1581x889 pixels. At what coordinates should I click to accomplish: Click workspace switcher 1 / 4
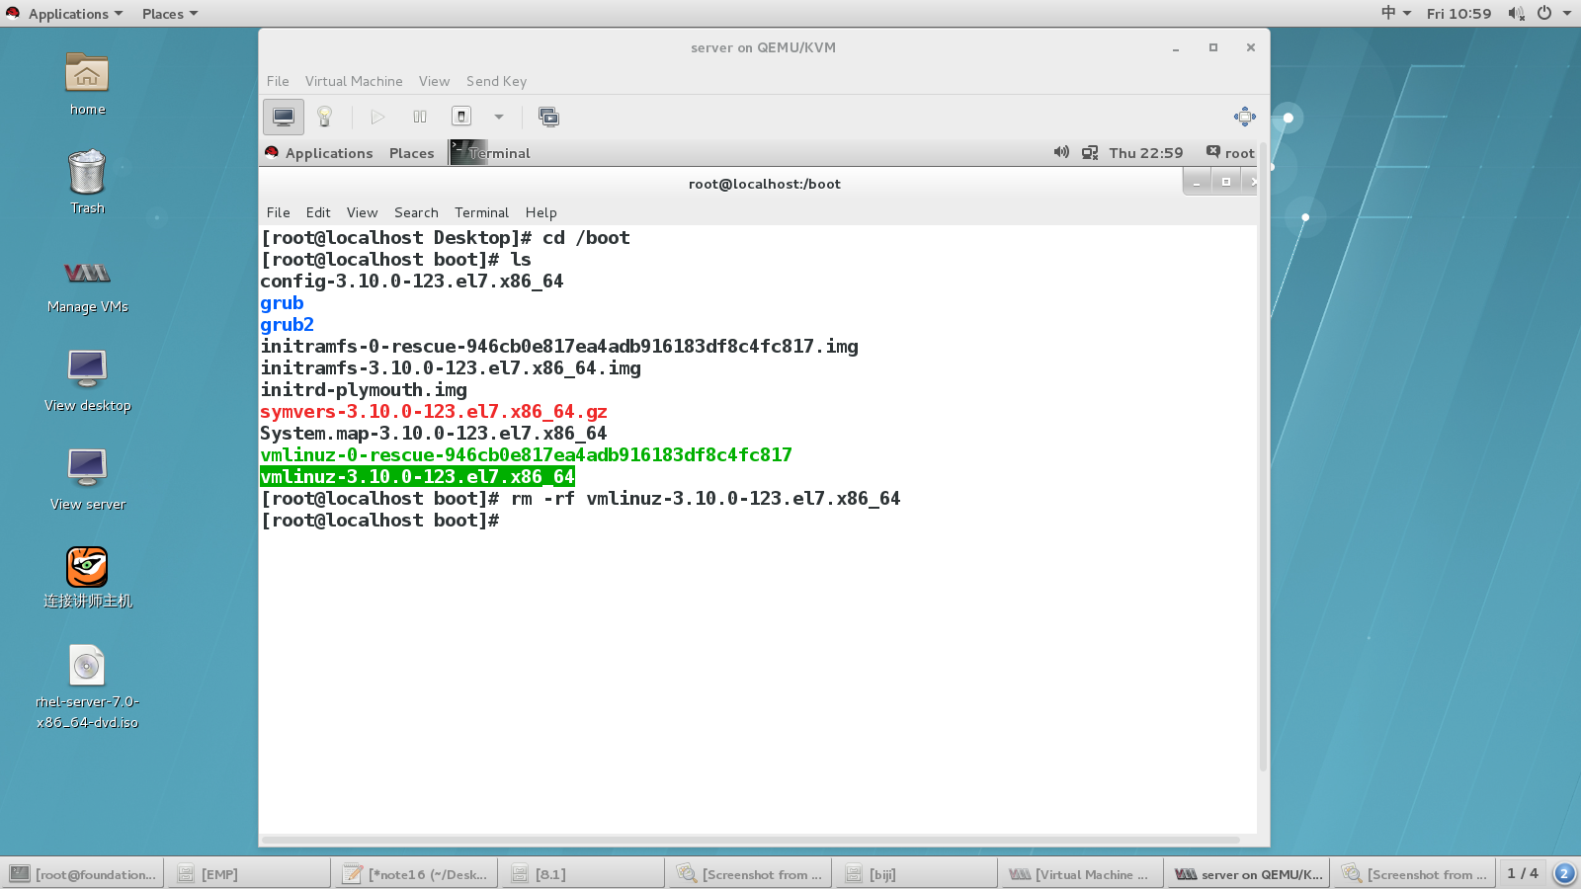tap(1522, 873)
